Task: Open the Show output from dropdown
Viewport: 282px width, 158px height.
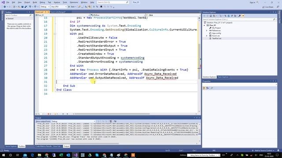Action: pyautogui.click(x=74, y=121)
